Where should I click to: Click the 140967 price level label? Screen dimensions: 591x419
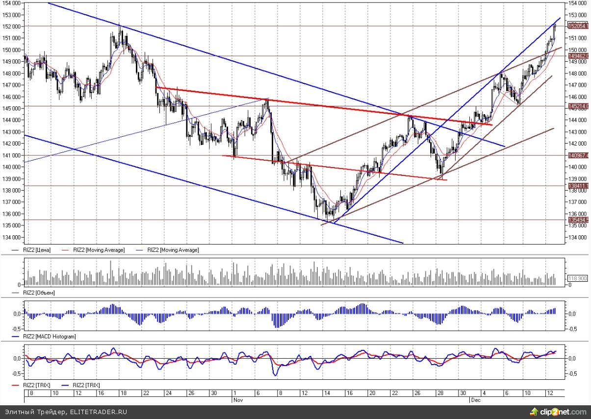pos(578,155)
